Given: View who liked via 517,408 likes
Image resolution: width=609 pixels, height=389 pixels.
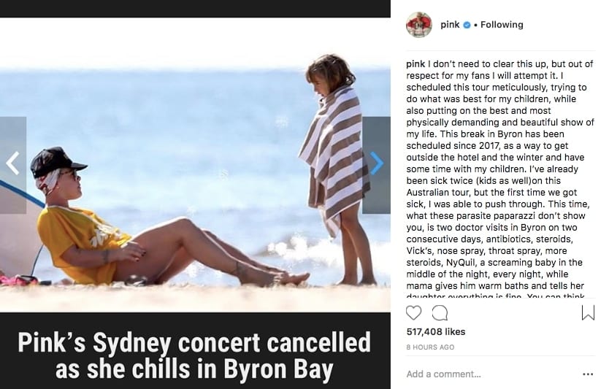Looking at the screenshot, I should pos(436,331).
